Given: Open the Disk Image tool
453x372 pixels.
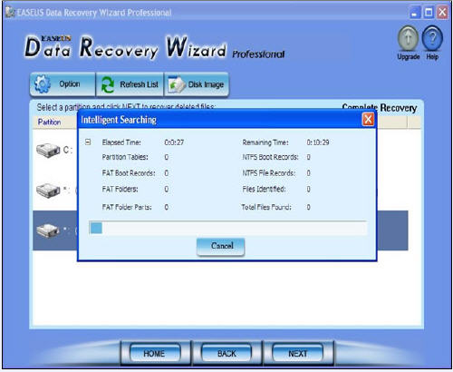Looking at the screenshot, I should click(x=197, y=84).
